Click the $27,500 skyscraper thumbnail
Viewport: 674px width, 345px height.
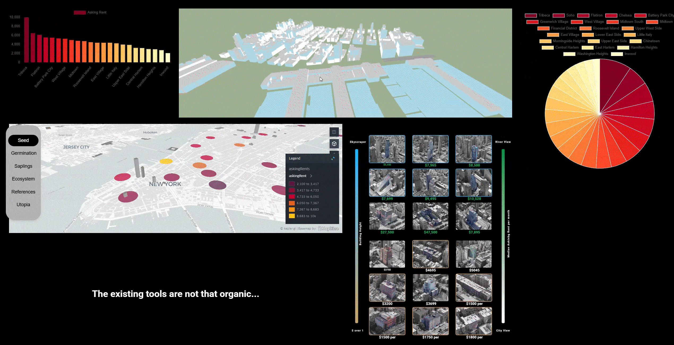point(387,216)
